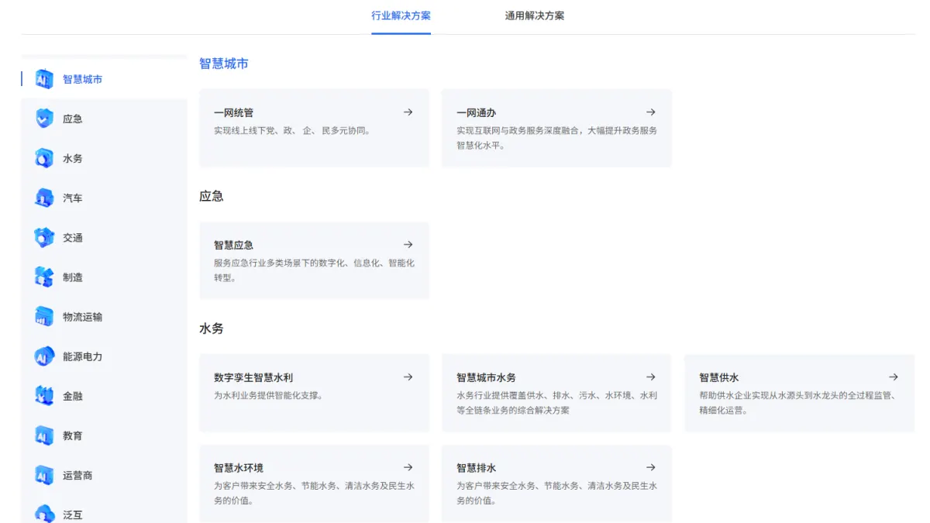930x523 pixels.
Task: Click description starting 水务行业提供覆盖供水
Action: (x=556, y=403)
